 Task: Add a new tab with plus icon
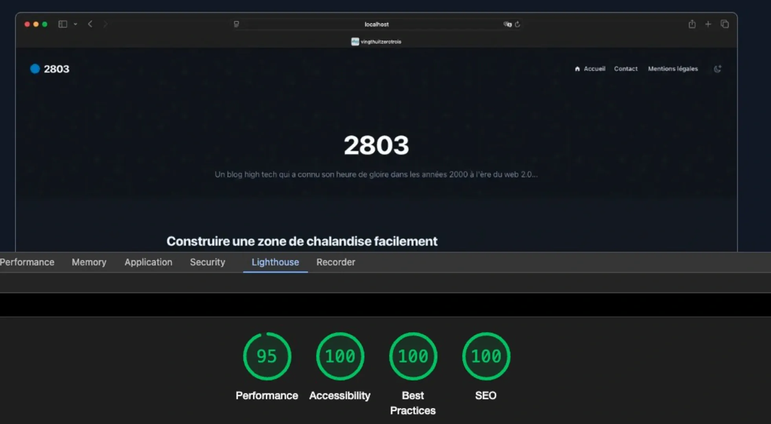pyautogui.click(x=708, y=24)
